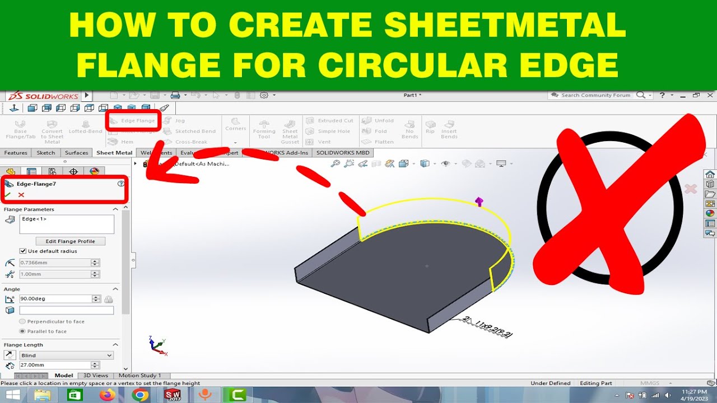Switch to the SOLIDWORKS MBD tab
The image size is (717, 403).
click(x=343, y=153)
